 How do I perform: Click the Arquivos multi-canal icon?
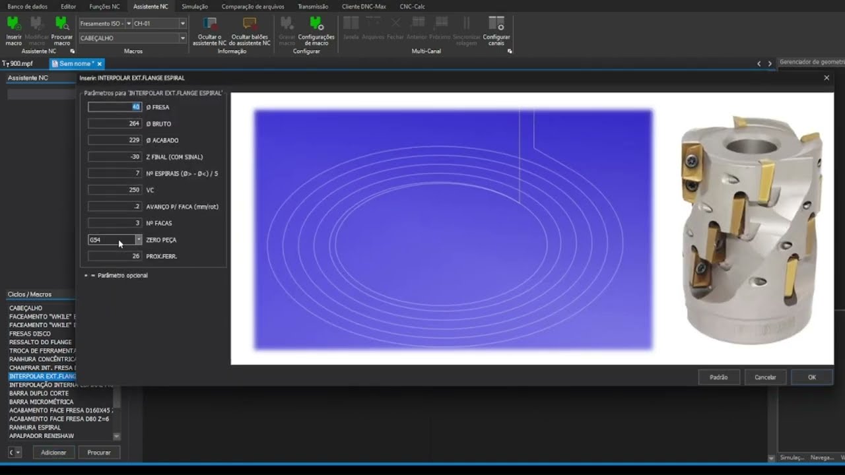373,28
